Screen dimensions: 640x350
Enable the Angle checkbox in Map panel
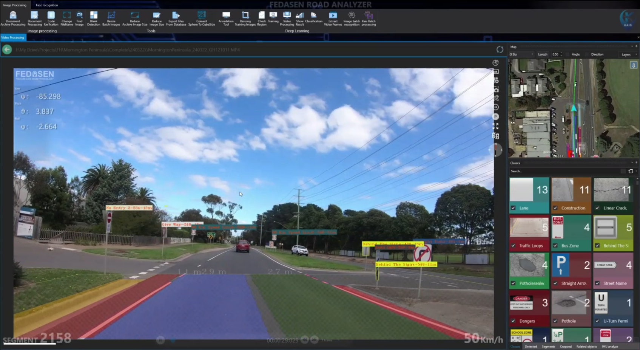coord(568,54)
